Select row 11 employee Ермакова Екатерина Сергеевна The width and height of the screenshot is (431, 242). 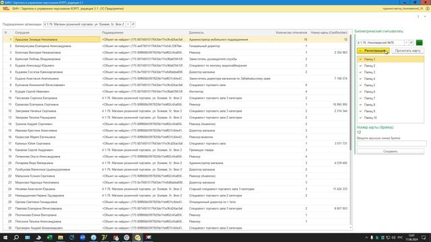[57, 105]
